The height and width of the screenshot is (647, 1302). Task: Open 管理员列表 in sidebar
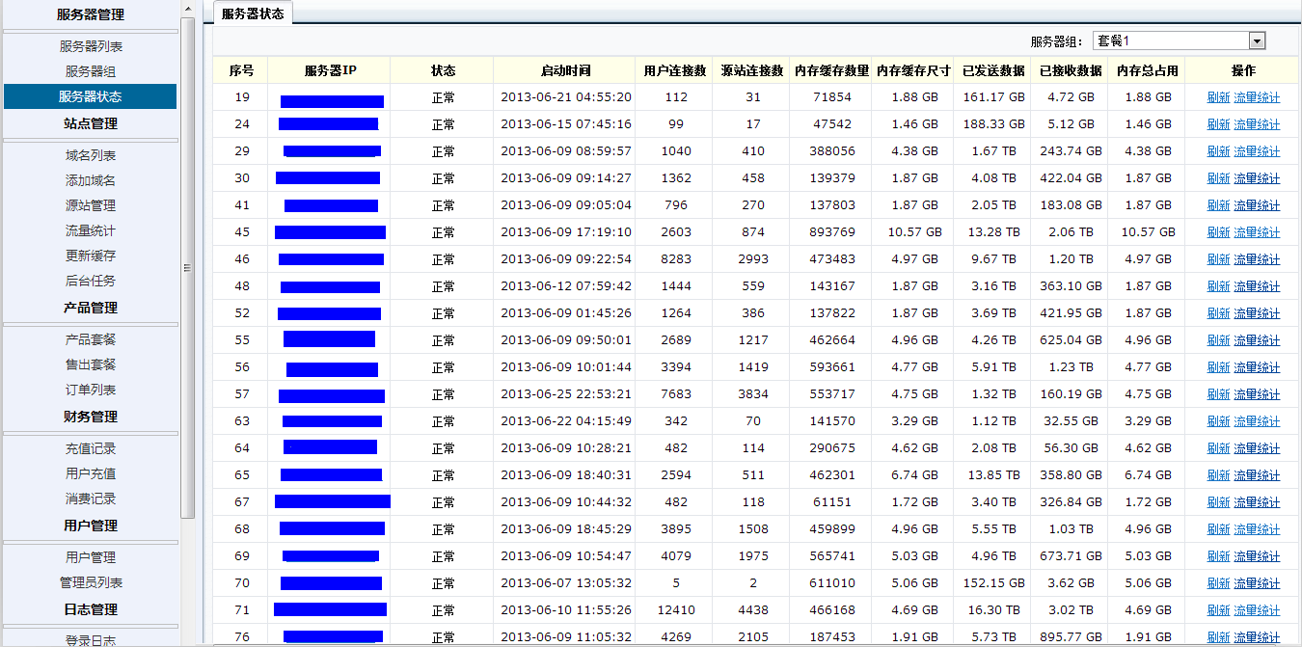91,582
